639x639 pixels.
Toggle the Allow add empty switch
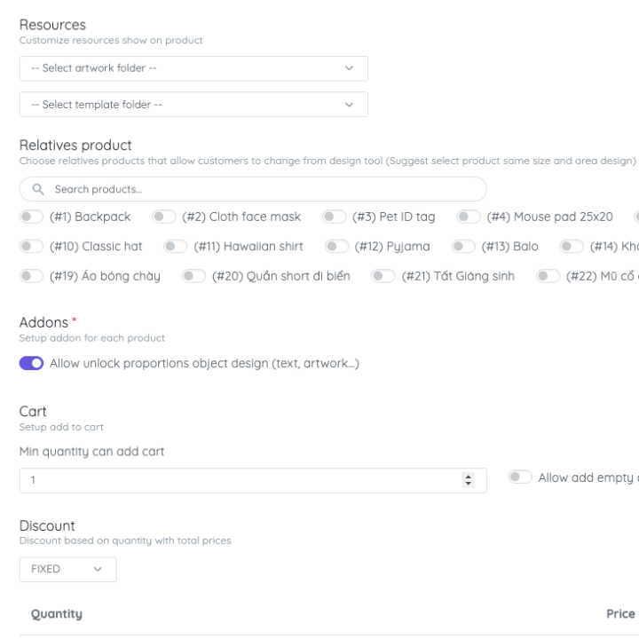point(520,477)
